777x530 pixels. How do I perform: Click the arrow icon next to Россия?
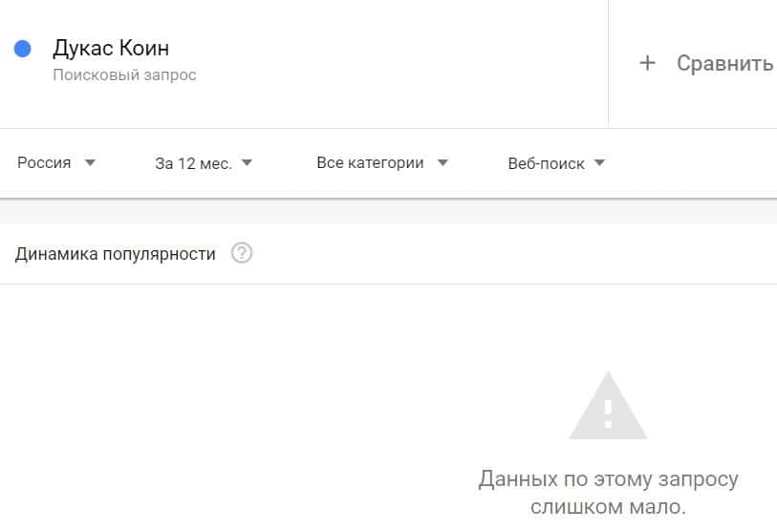pyautogui.click(x=90, y=162)
